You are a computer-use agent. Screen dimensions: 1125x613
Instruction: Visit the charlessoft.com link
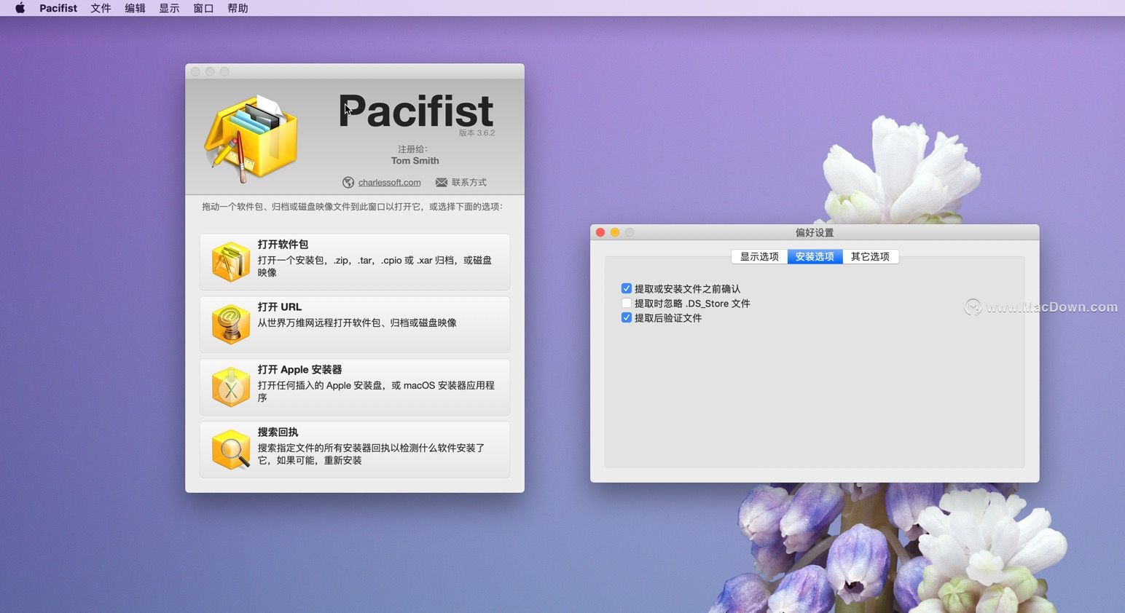pyautogui.click(x=389, y=182)
